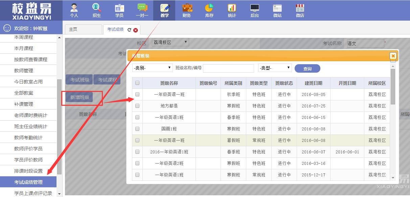Open the 校区 荔湾校区 dropdown

[x=170, y=42]
